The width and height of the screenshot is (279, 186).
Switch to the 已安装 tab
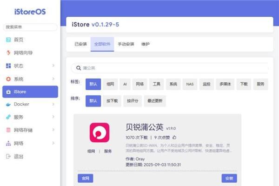[x=80, y=44]
